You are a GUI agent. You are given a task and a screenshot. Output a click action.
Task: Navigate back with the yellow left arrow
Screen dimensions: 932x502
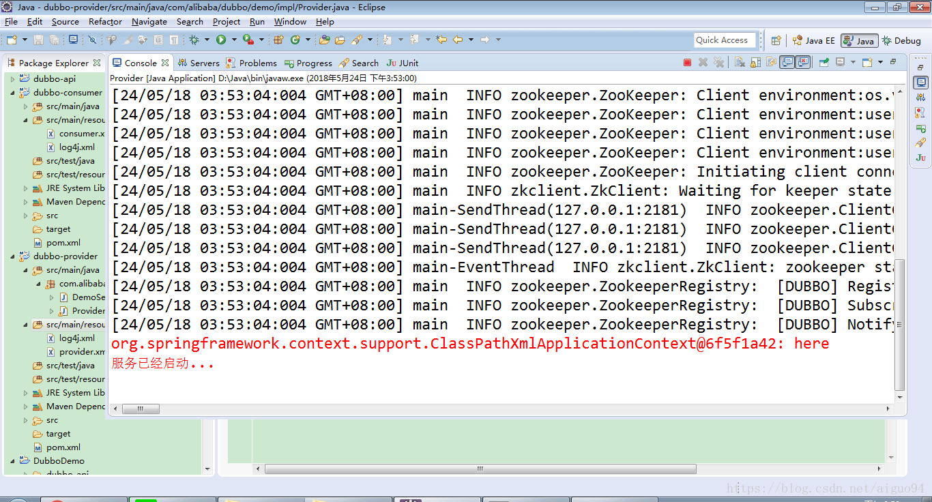tap(458, 40)
